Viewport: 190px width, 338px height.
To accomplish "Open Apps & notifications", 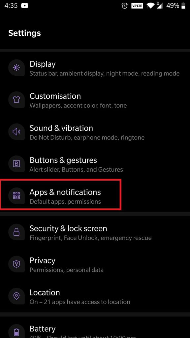I will [95, 196].
